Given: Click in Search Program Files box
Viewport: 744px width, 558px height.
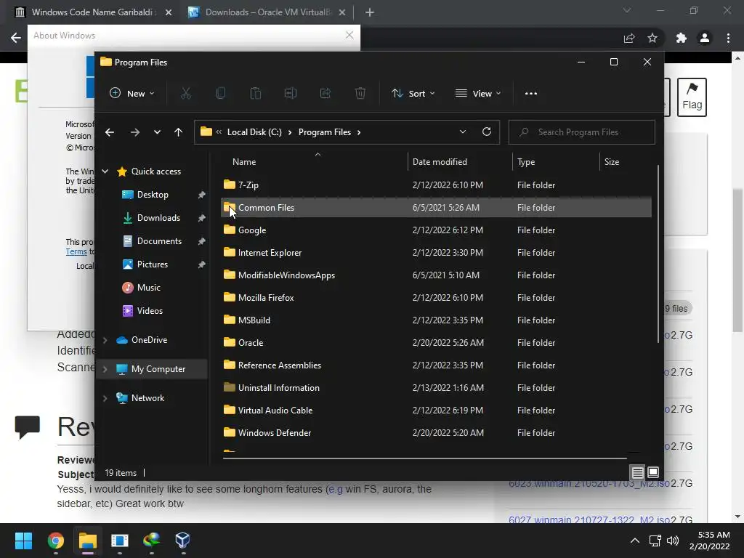Looking at the screenshot, I should tap(582, 132).
